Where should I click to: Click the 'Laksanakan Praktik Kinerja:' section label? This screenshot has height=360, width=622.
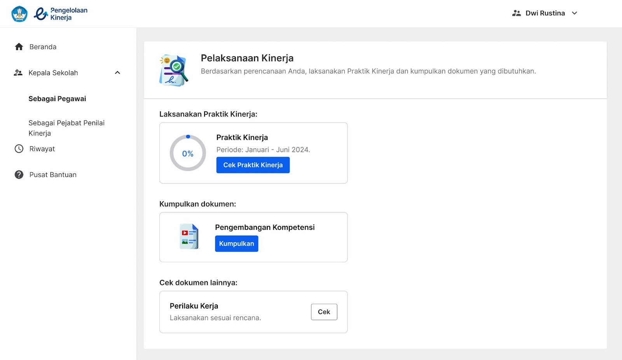[208, 114]
